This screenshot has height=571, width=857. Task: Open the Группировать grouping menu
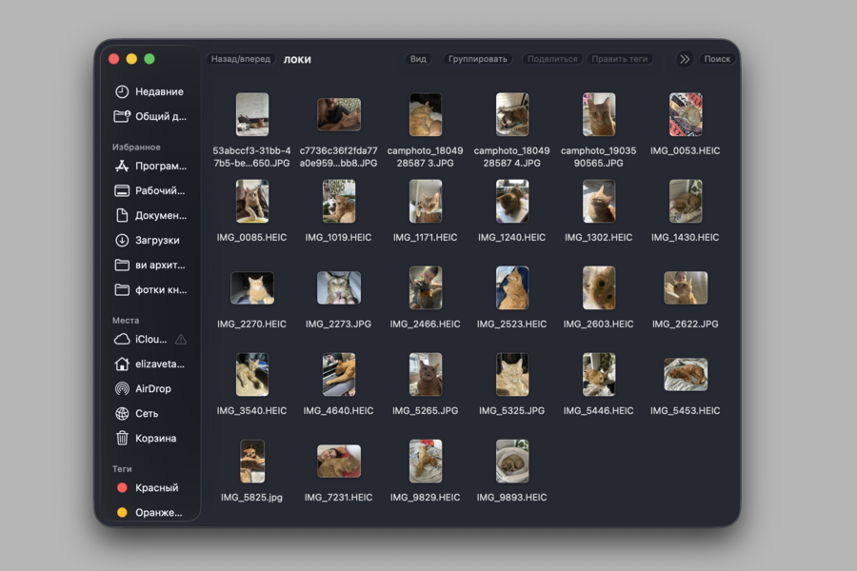coord(478,59)
